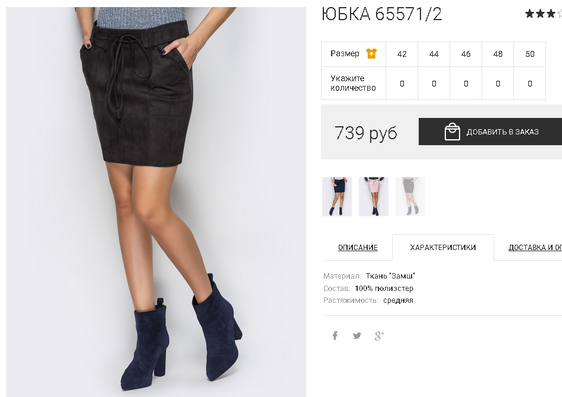
Task: Set the quantity field for size 50
Action: point(530,84)
